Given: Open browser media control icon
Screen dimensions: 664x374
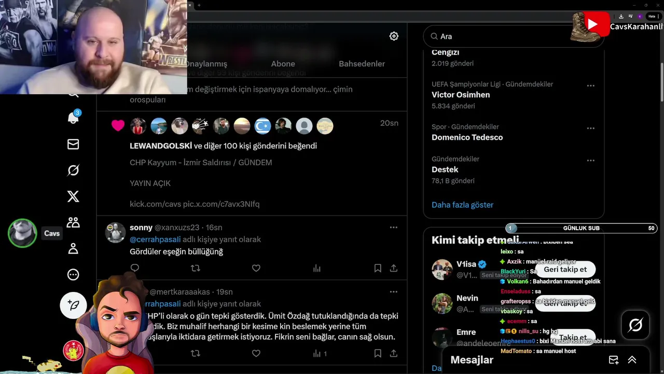Looking at the screenshot, I should pyautogui.click(x=630, y=16).
